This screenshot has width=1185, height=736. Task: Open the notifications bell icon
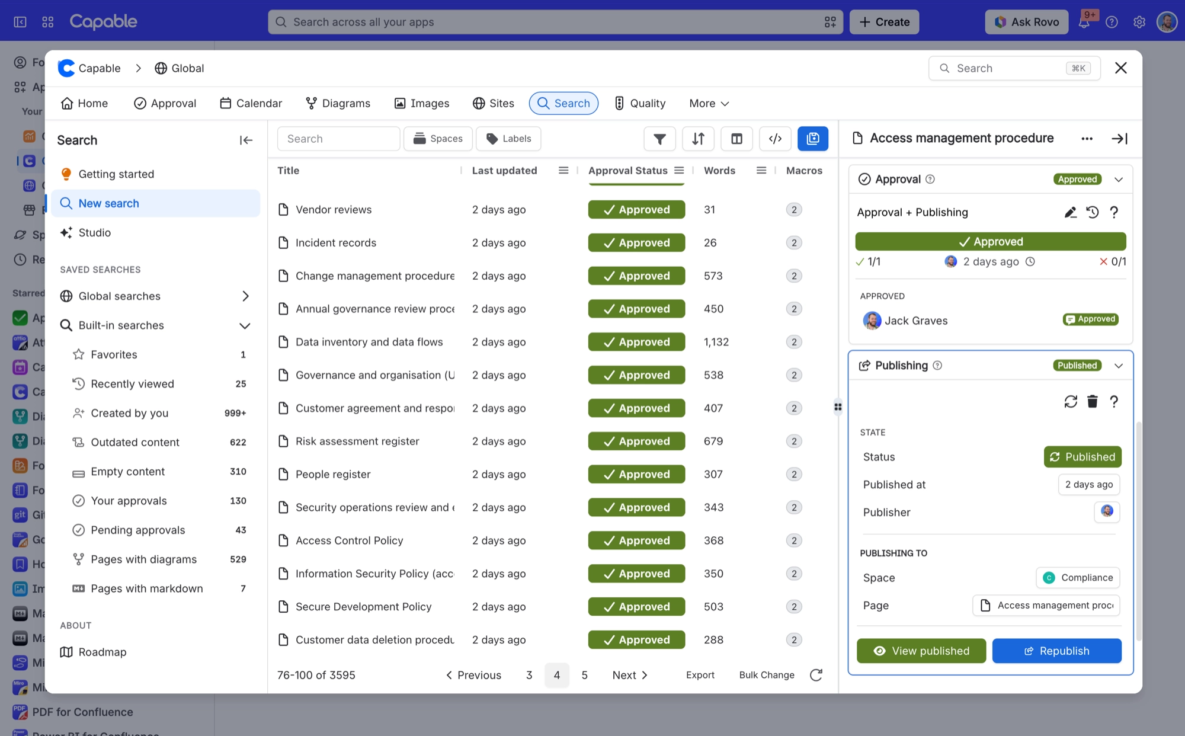[x=1084, y=22]
